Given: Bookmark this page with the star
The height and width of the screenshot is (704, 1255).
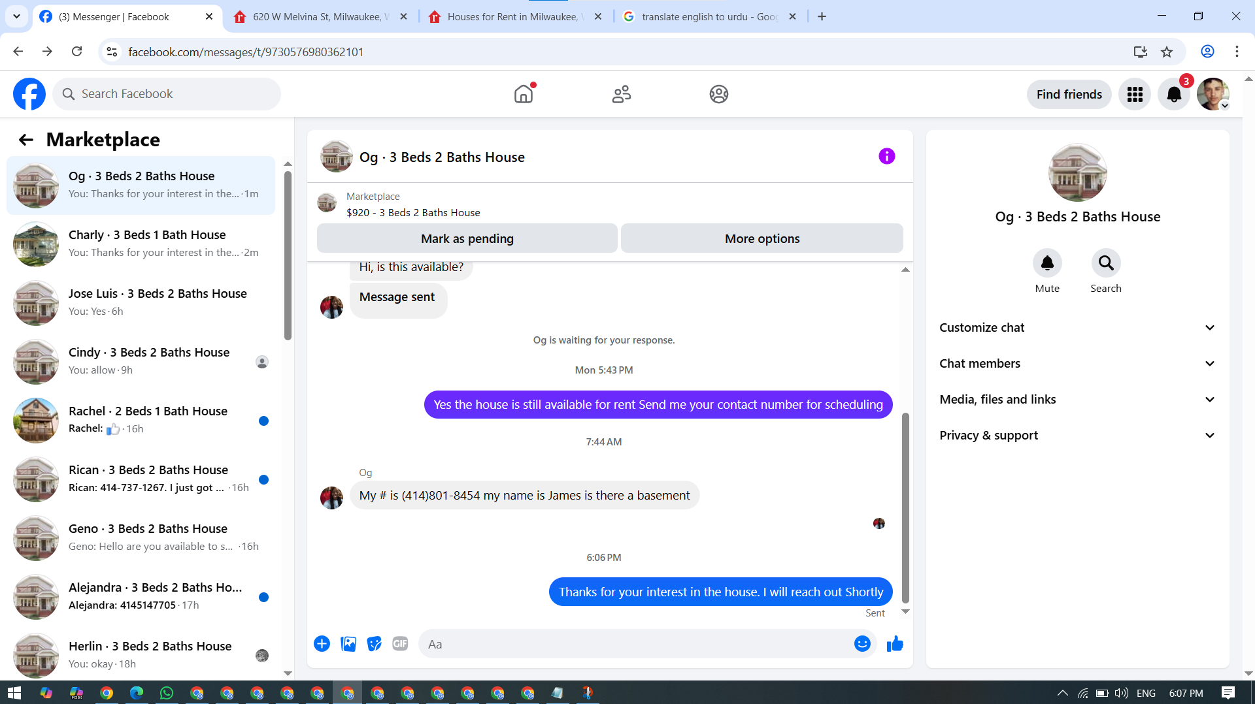Looking at the screenshot, I should pos(1167,52).
